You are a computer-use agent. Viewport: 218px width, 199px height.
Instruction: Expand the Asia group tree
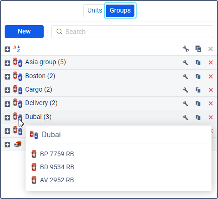click(7, 63)
